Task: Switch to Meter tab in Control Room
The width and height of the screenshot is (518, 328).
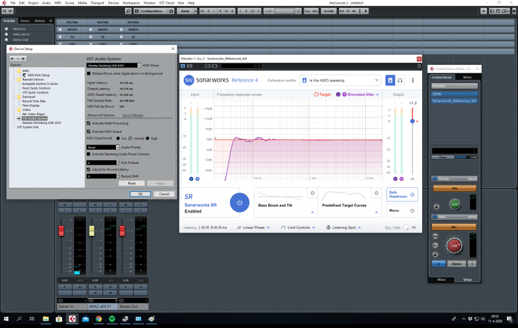Action: click(x=467, y=77)
